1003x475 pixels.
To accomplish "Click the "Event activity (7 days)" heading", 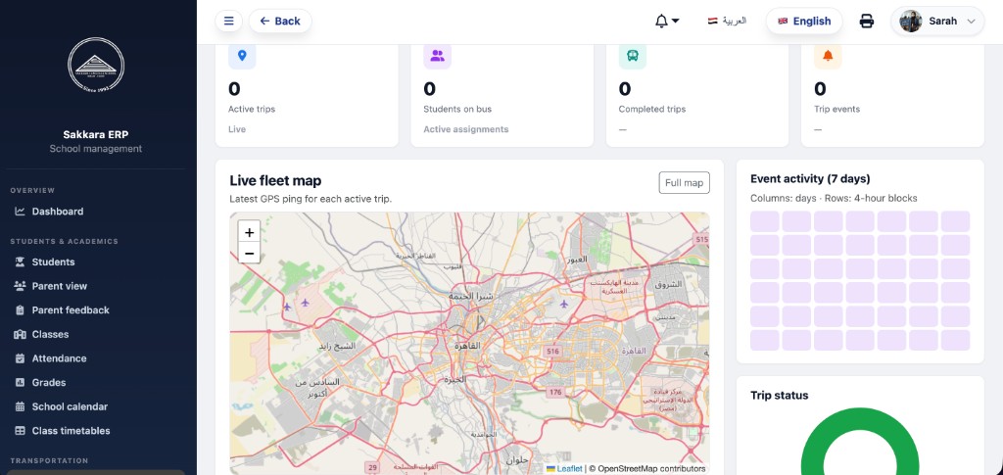I will tap(810, 179).
